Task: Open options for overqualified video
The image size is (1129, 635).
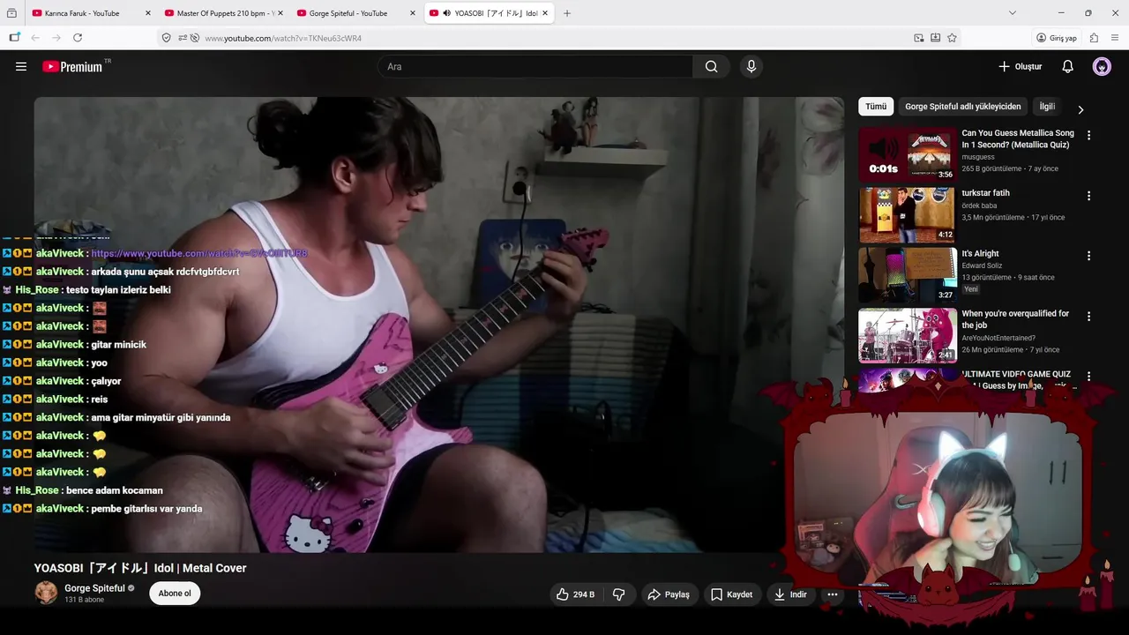Action: [x=1088, y=316]
